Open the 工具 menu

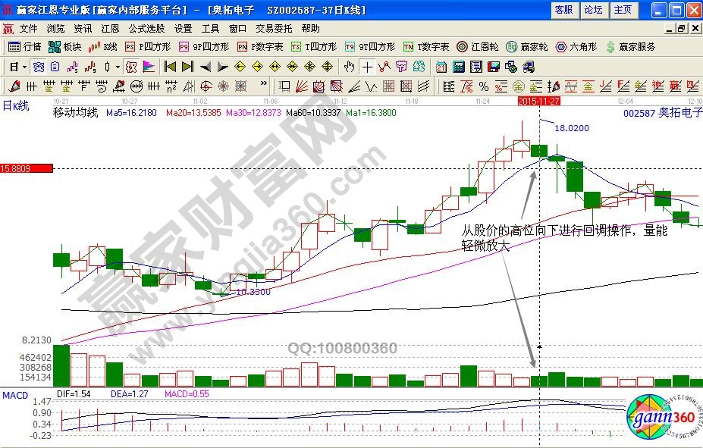[210, 28]
